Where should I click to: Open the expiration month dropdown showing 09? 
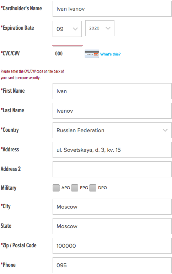coord(67,29)
